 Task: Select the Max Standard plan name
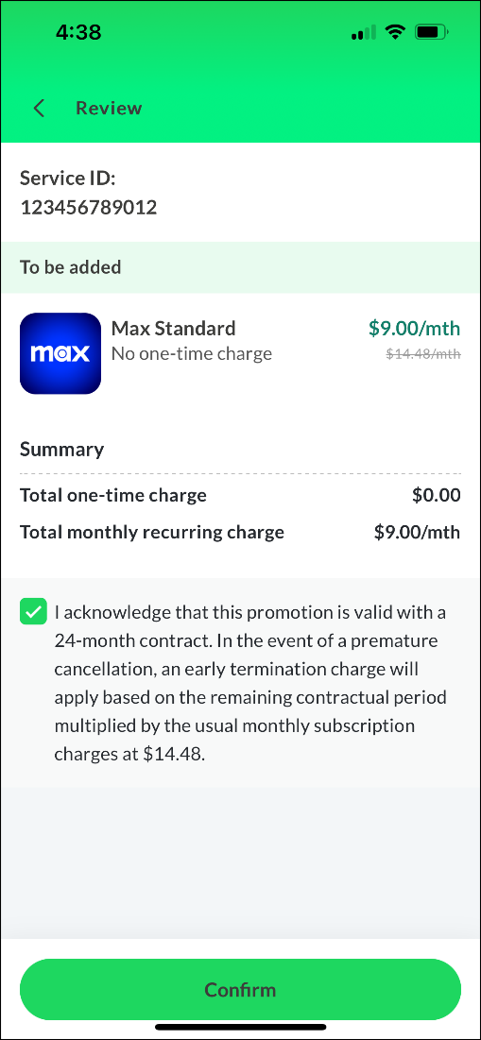point(173,329)
